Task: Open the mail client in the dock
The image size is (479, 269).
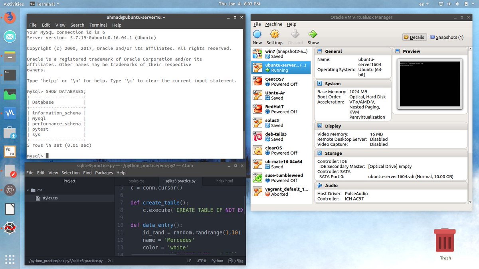Action: (x=10, y=37)
